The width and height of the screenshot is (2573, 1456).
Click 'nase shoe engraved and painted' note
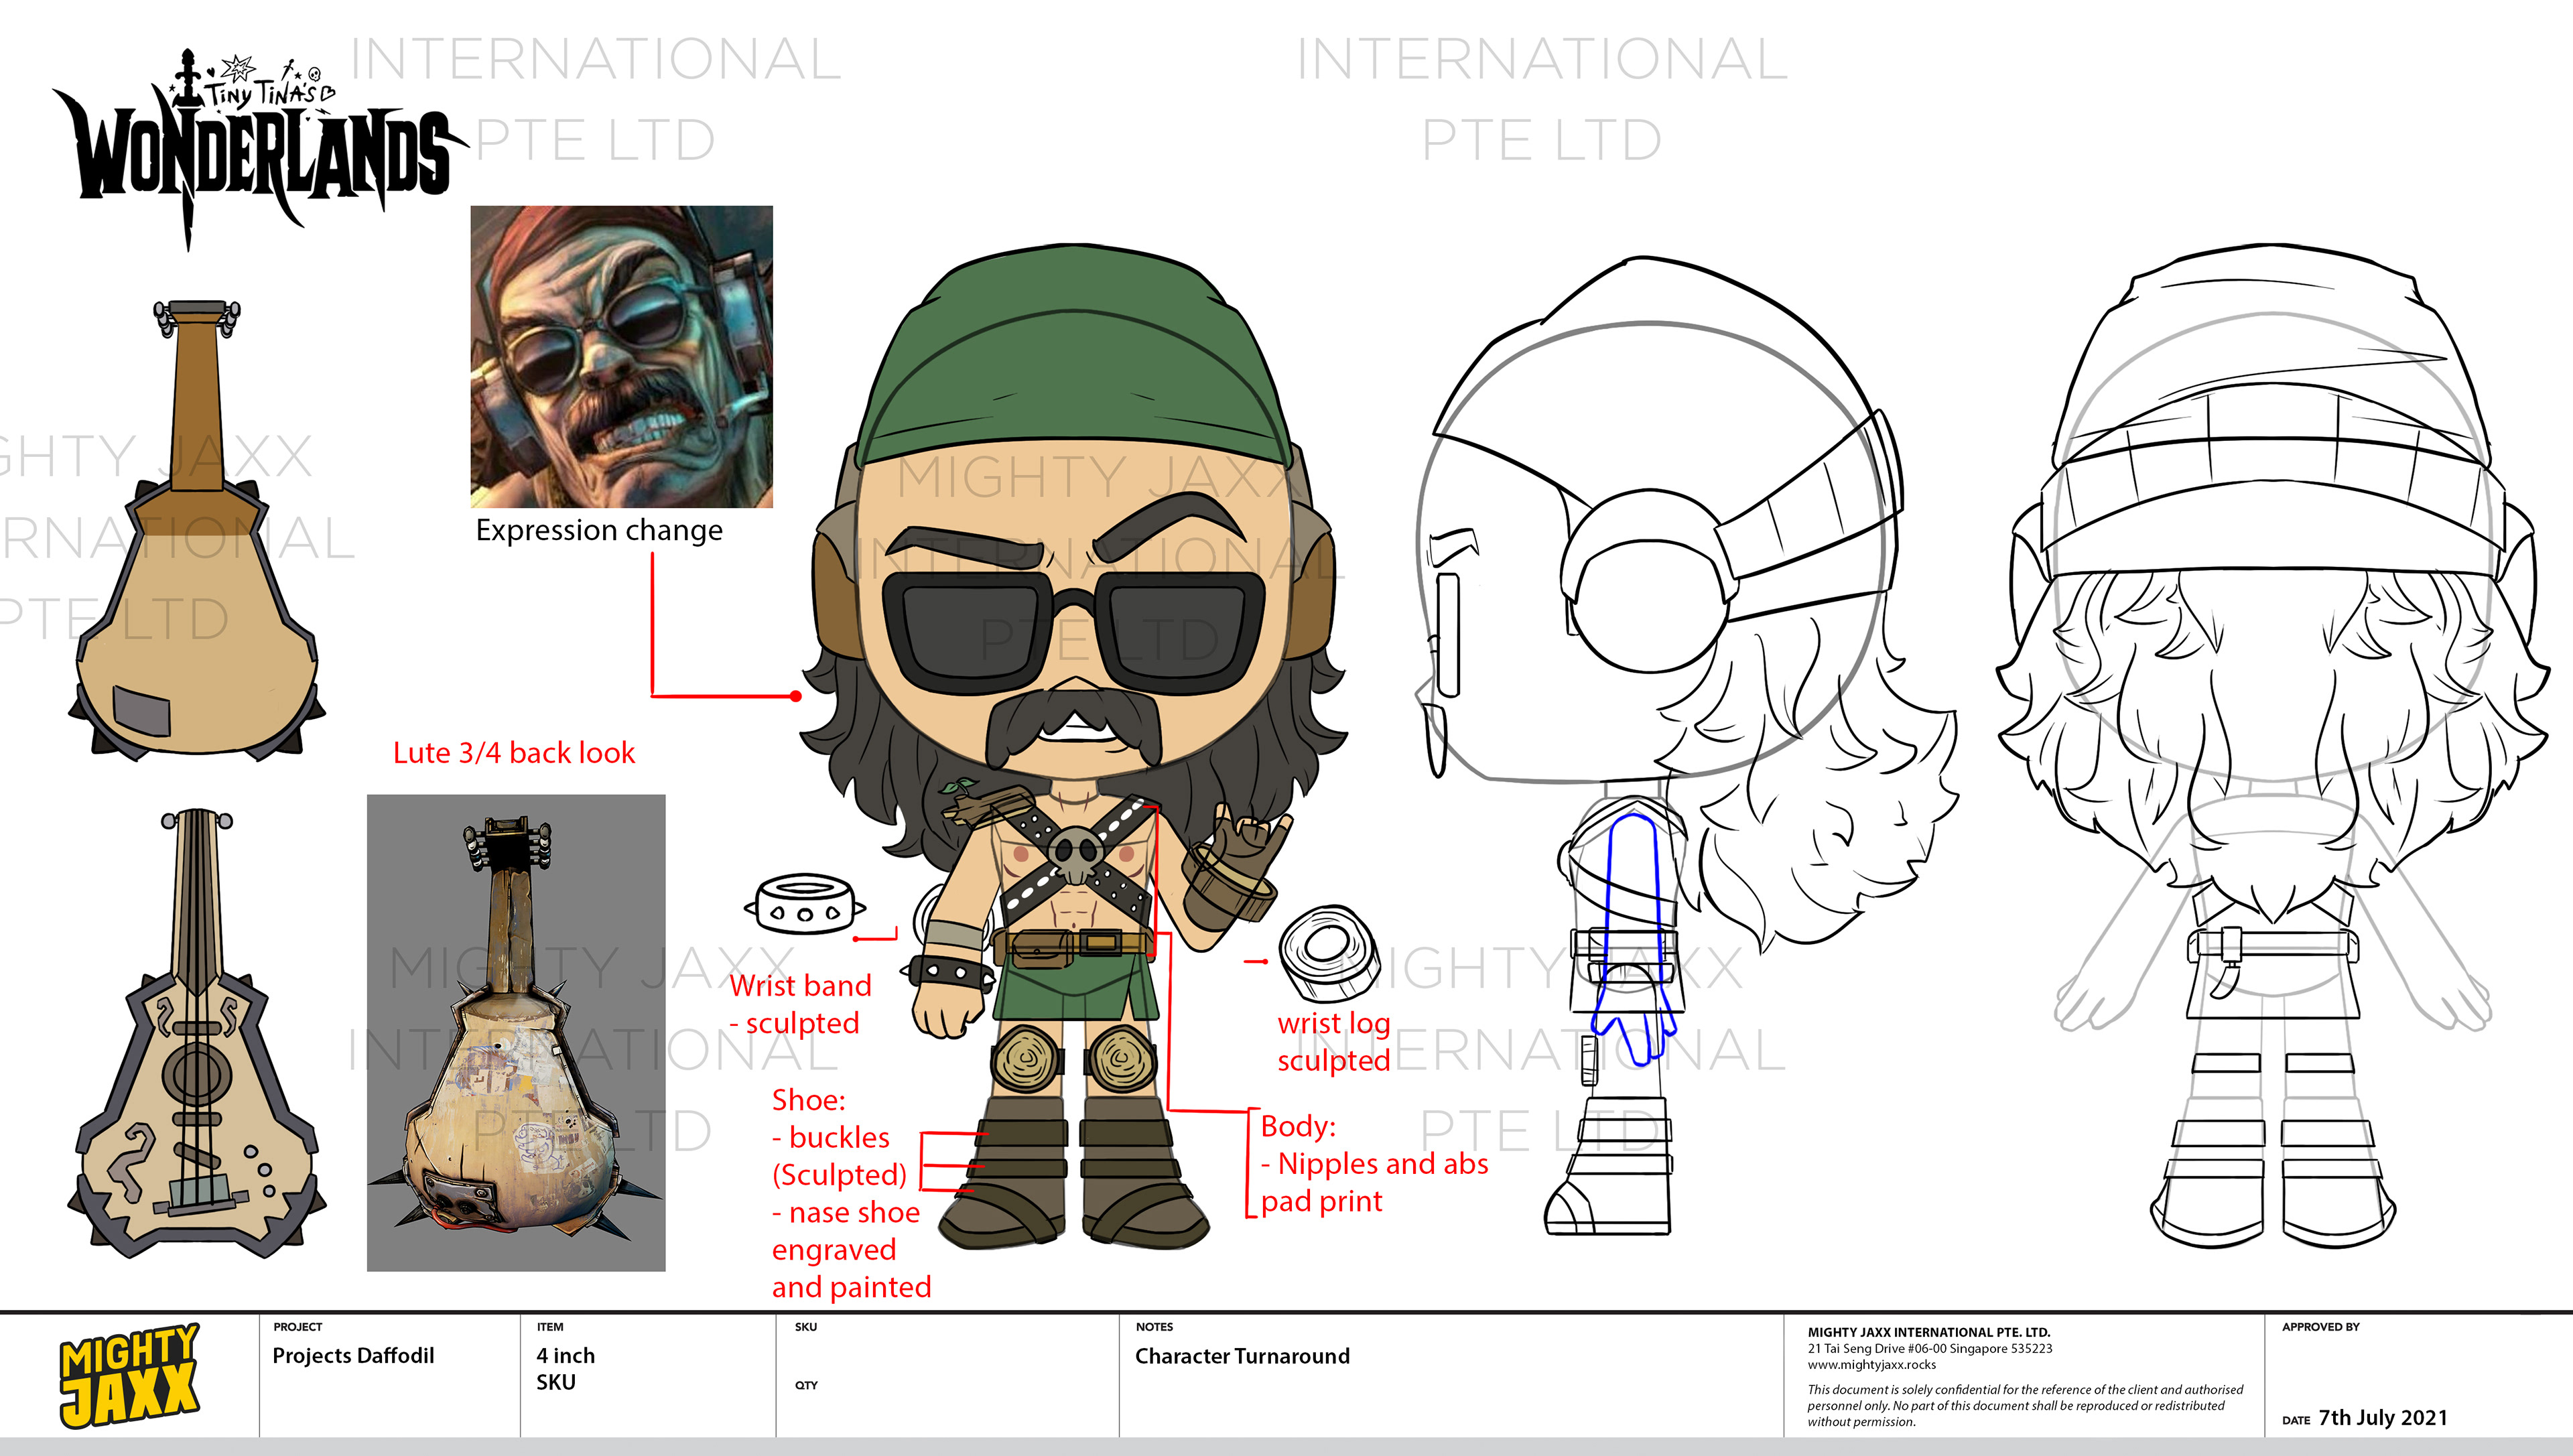tap(851, 1249)
